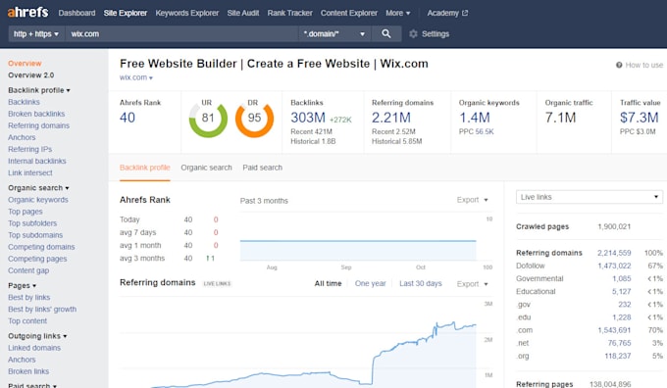The height and width of the screenshot is (388, 667).
Task: Open Settings gear icon
Action: tap(413, 33)
